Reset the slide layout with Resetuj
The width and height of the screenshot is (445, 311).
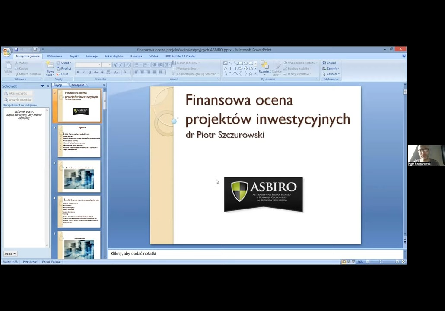(x=64, y=68)
